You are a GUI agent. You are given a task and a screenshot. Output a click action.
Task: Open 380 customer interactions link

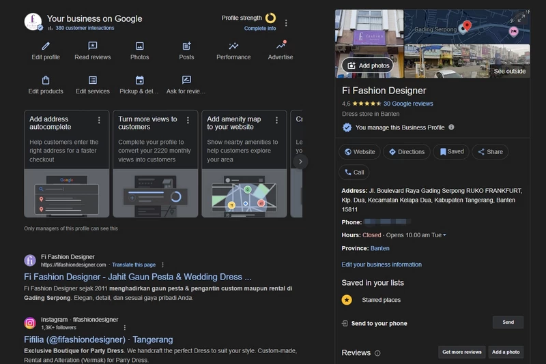(85, 28)
